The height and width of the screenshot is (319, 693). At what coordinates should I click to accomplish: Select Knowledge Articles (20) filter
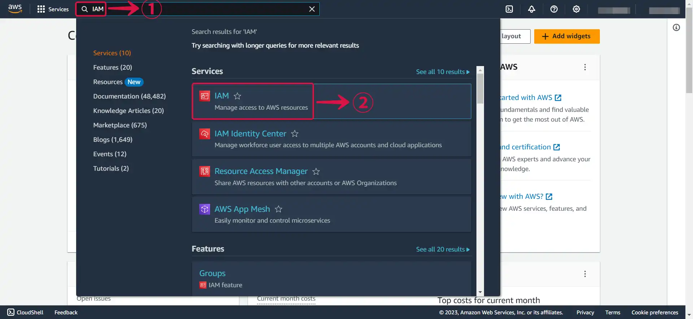click(128, 111)
